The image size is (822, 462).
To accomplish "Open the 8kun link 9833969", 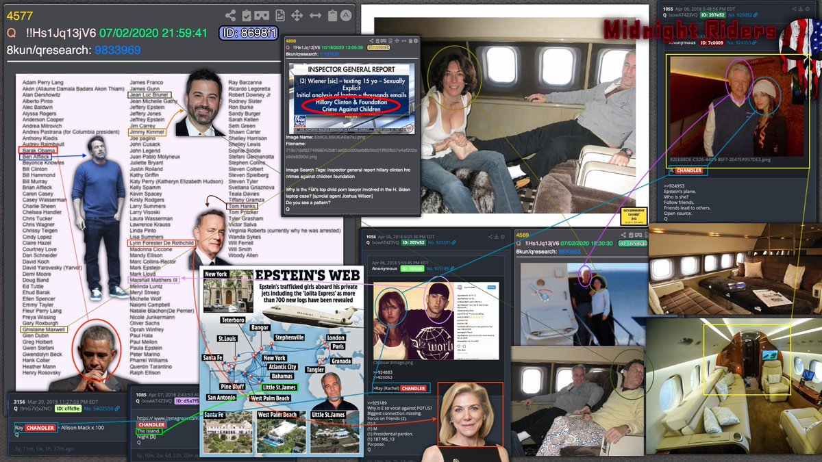I will 118,50.
